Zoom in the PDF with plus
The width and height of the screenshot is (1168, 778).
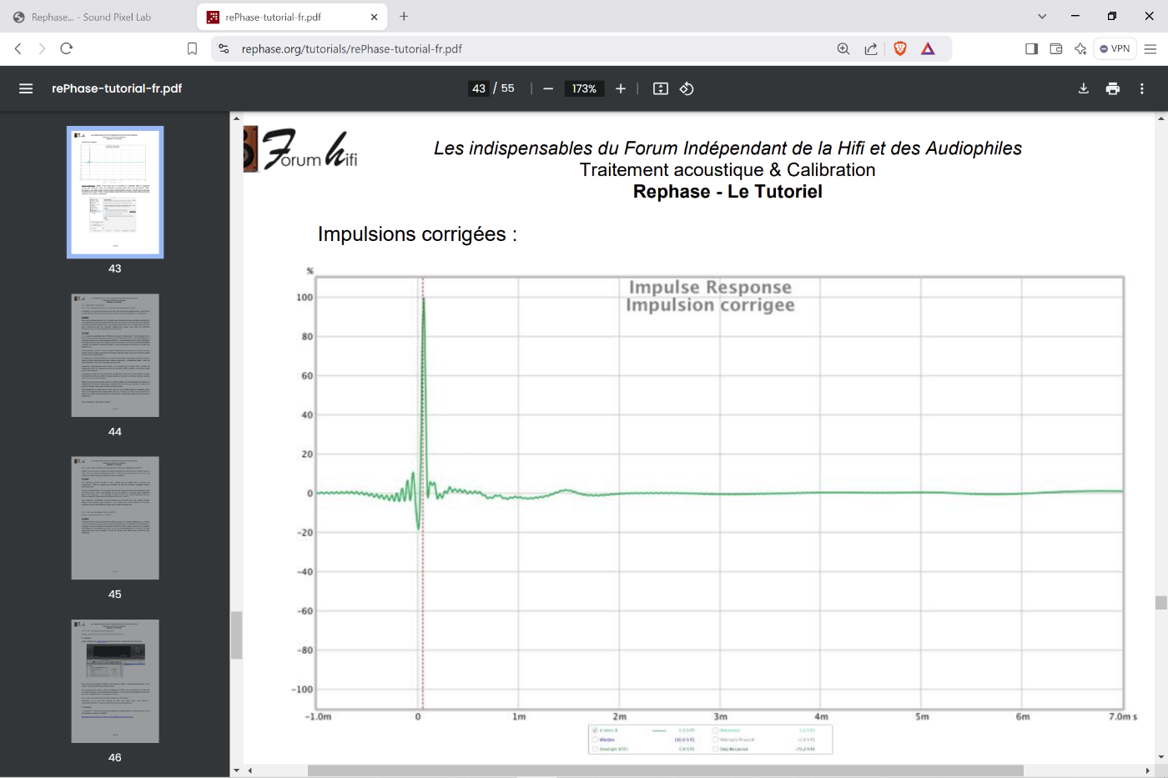tap(621, 88)
